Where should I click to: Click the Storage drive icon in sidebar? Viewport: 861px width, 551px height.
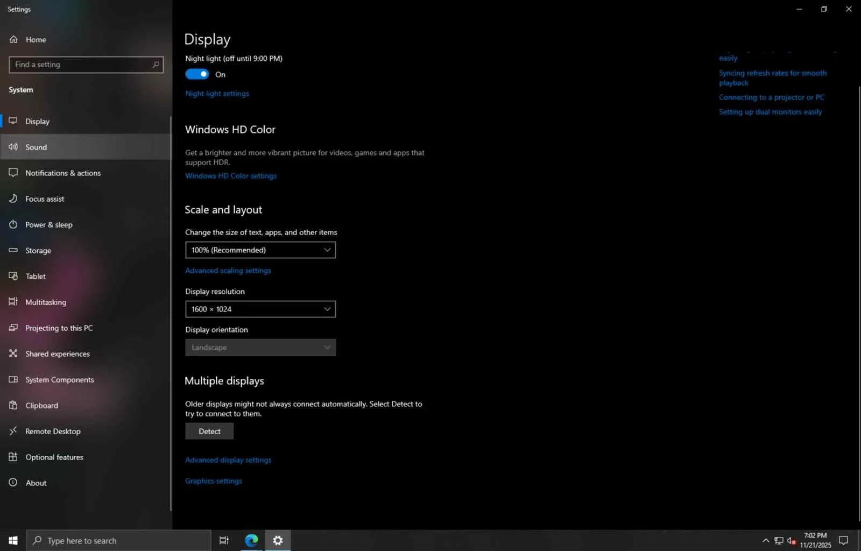click(13, 250)
